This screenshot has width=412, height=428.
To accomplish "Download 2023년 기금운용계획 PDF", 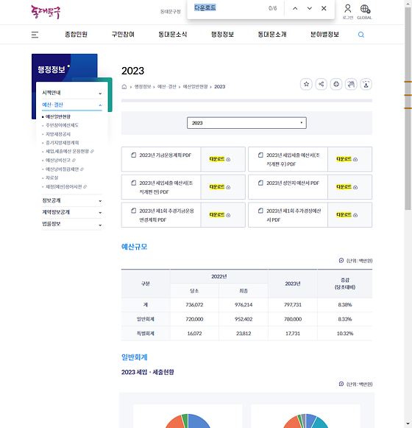I will (x=220, y=159).
